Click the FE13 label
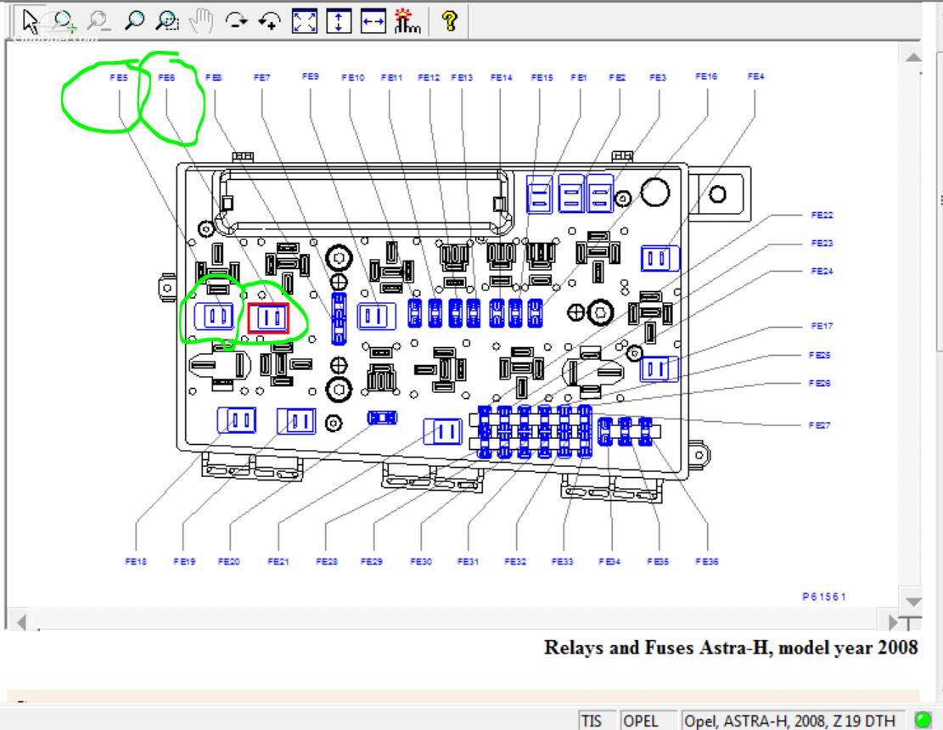 coord(462,77)
